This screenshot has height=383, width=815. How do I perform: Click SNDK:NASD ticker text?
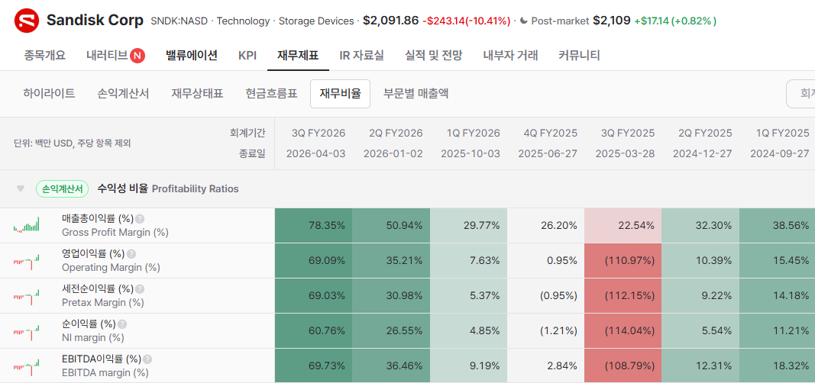pyautogui.click(x=179, y=21)
